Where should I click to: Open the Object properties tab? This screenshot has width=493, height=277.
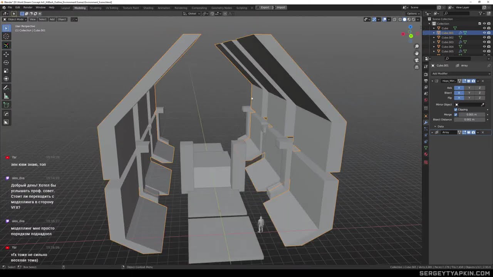[x=426, y=116]
